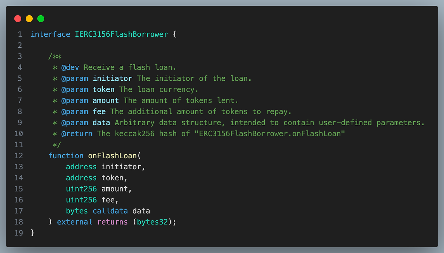The width and height of the screenshot is (444, 253).
Task: Click the yellow minimize dot
Action: coord(29,19)
